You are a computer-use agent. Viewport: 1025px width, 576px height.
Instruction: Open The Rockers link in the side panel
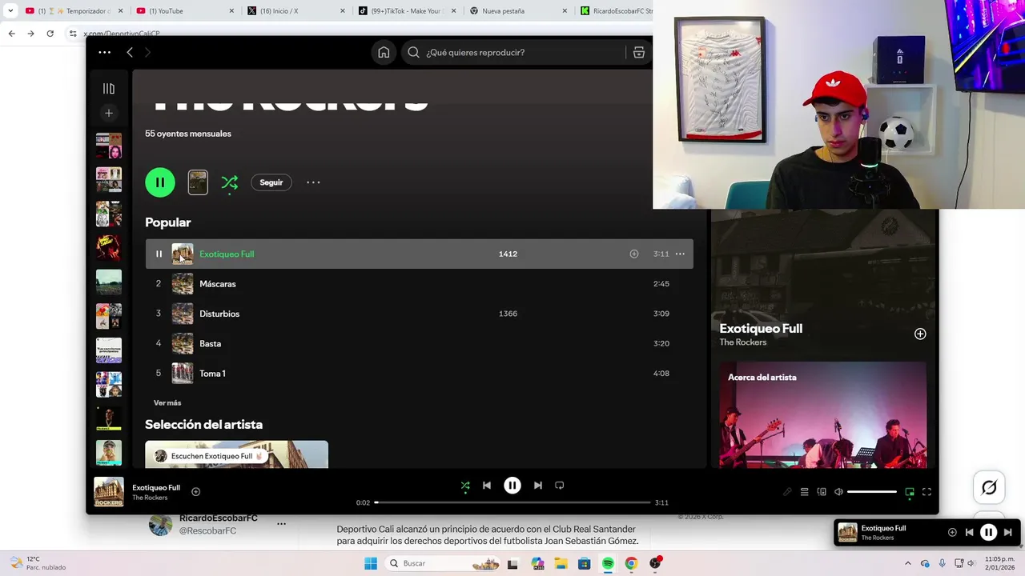743,342
